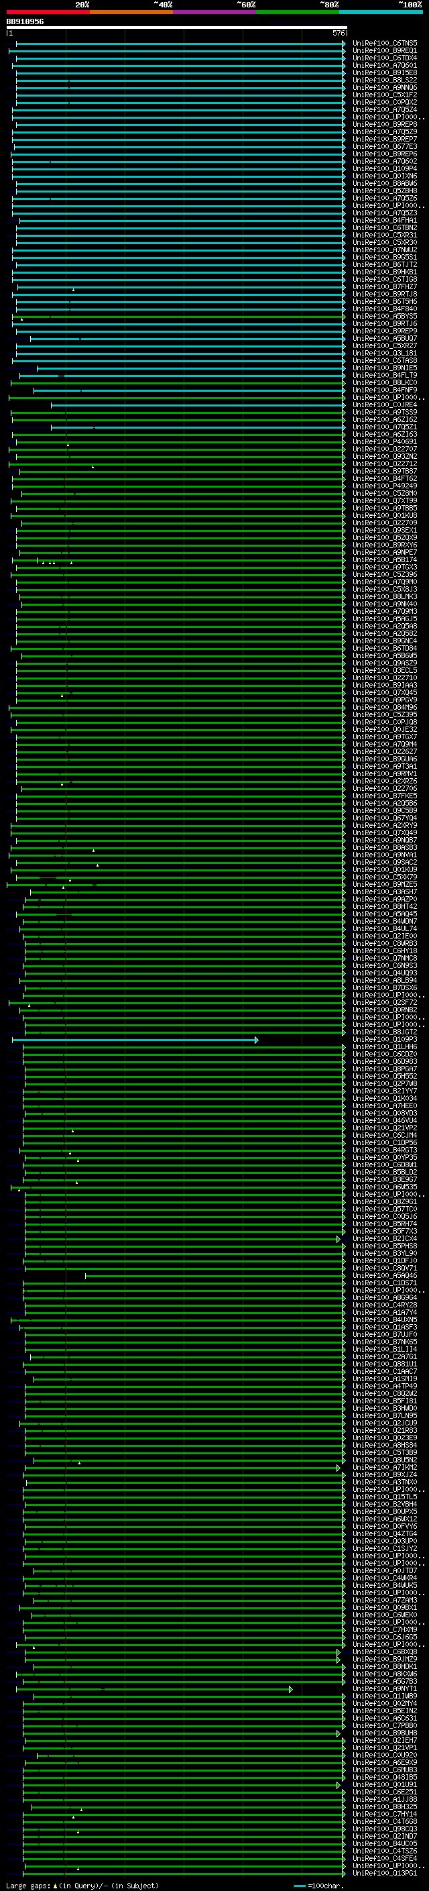This screenshot has width=429, height=1891.
Task: Select the UniRef100_B9RTJ8 label
Action: [385, 294]
